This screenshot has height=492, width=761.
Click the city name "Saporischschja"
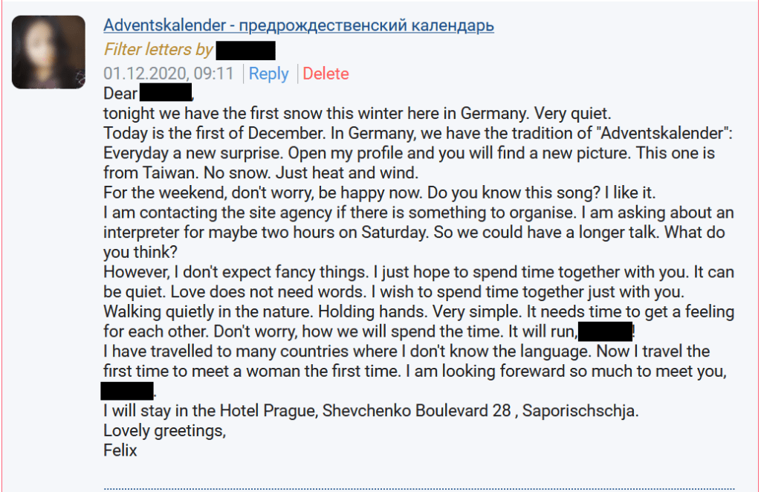tap(580, 410)
